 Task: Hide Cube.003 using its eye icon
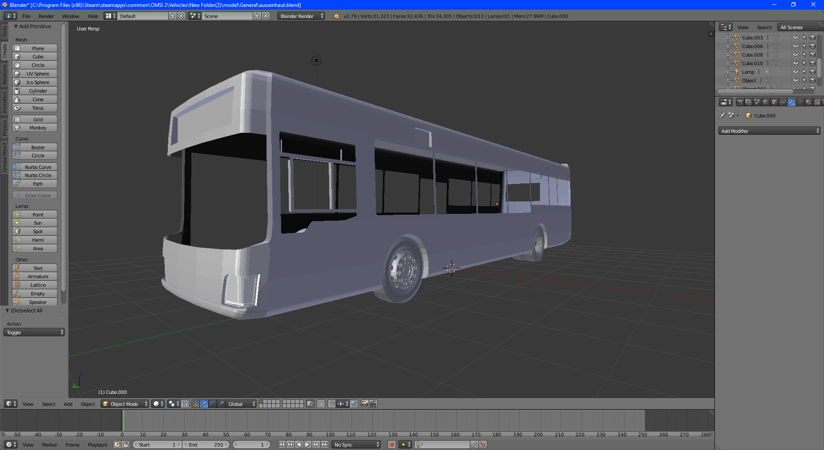coord(795,37)
